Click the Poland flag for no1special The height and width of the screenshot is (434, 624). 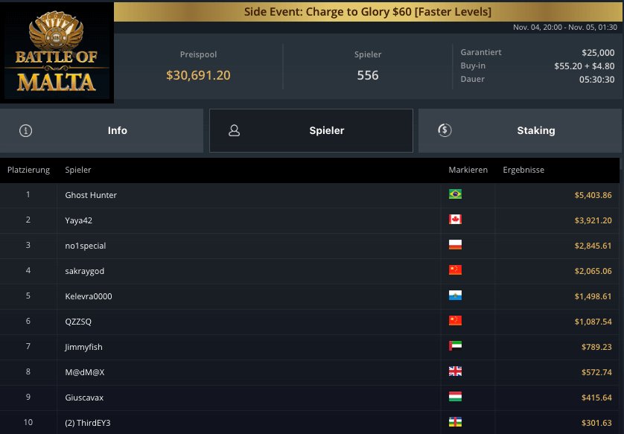coord(455,245)
